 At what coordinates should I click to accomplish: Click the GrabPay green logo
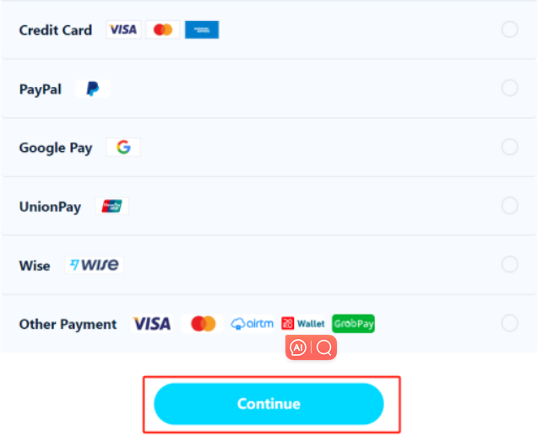click(x=353, y=324)
